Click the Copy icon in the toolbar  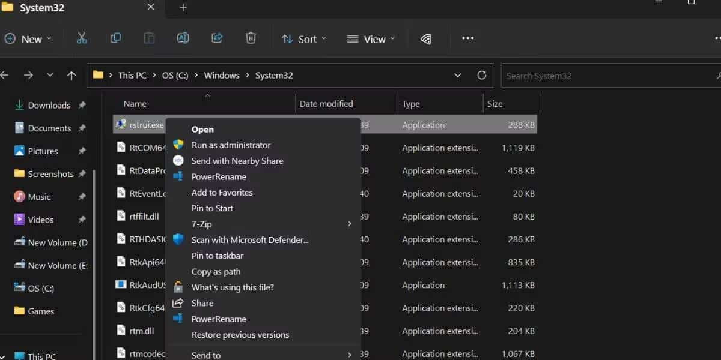pos(115,38)
